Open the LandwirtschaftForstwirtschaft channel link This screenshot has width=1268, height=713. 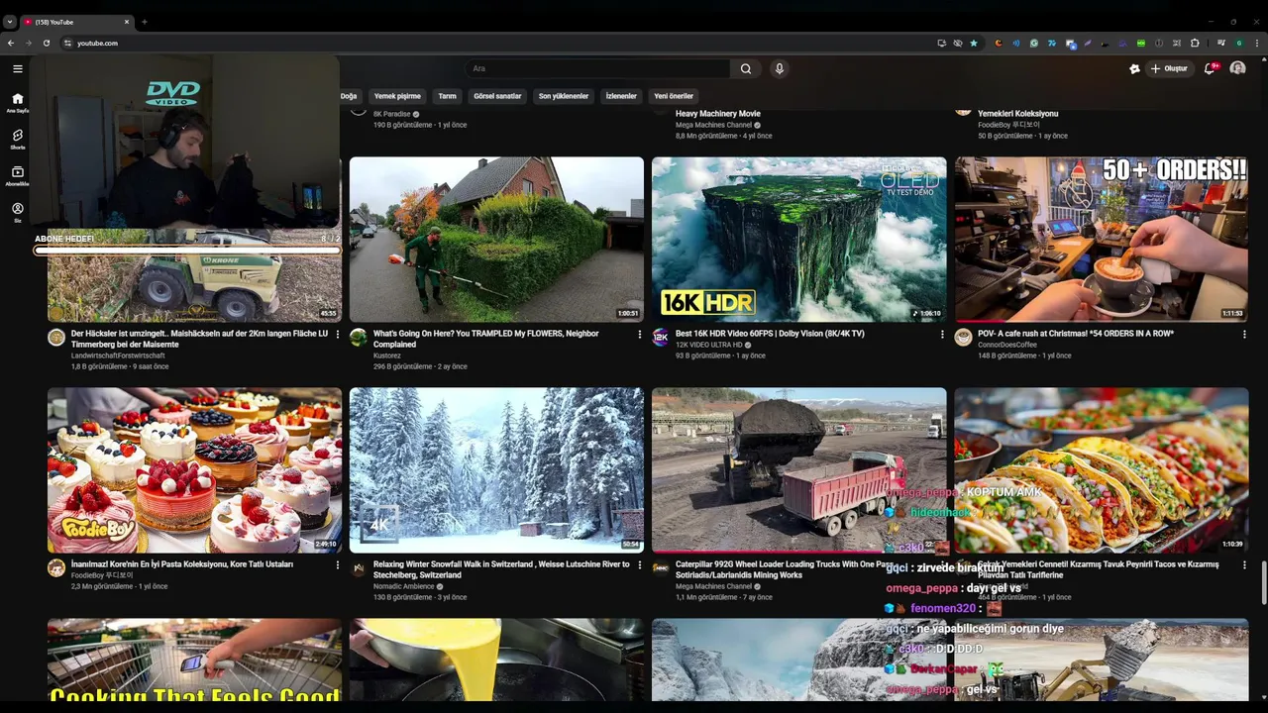click(x=118, y=356)
